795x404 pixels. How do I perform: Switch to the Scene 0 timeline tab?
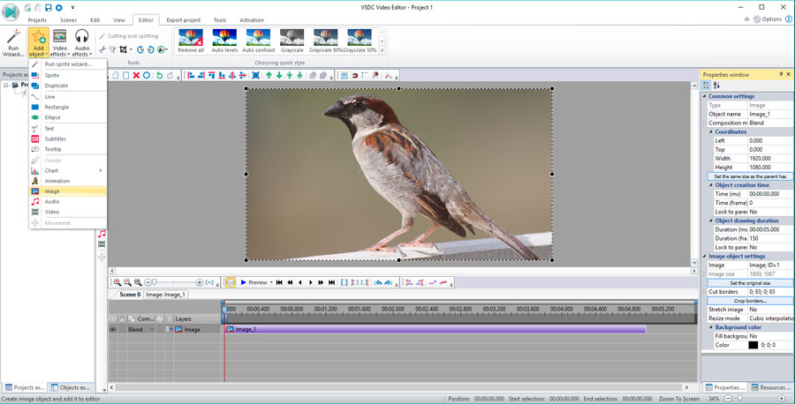tap(130, 294)
